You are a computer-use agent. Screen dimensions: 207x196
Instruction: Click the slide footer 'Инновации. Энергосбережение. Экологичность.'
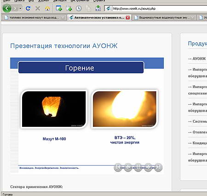tap(49, 168)
